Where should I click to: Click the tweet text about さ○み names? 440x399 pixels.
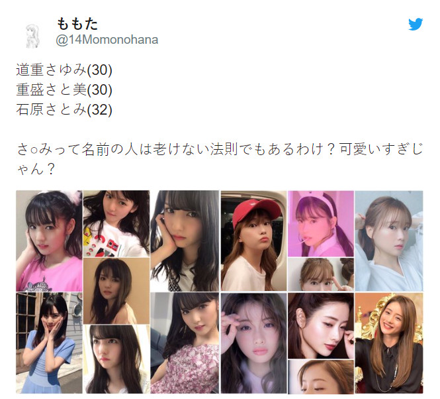[x=220, y=159]
